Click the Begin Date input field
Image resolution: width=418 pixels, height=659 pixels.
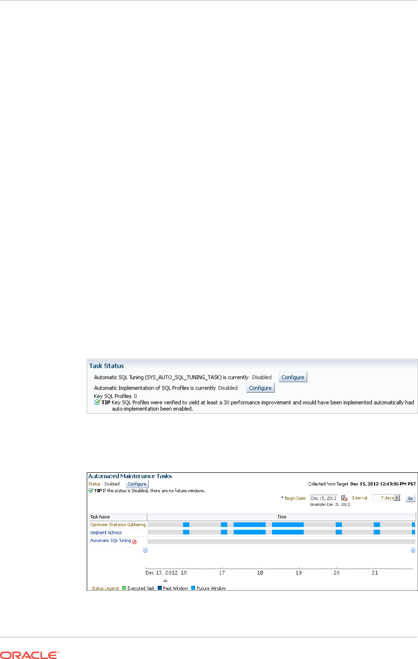pyautogui.click(x=324, y=498)
